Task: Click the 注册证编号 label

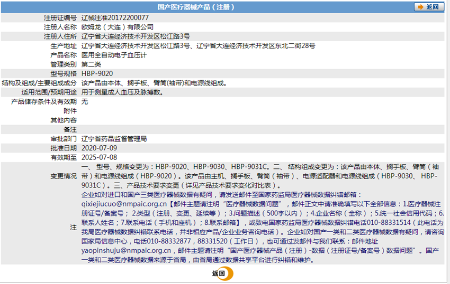Action: tap(60, 18)
